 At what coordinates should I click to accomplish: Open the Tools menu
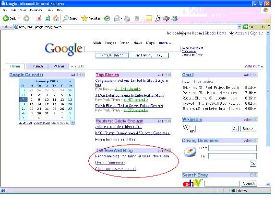(50, 10)
